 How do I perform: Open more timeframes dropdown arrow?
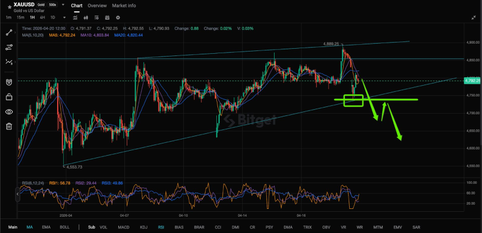(x=64, y=17)
